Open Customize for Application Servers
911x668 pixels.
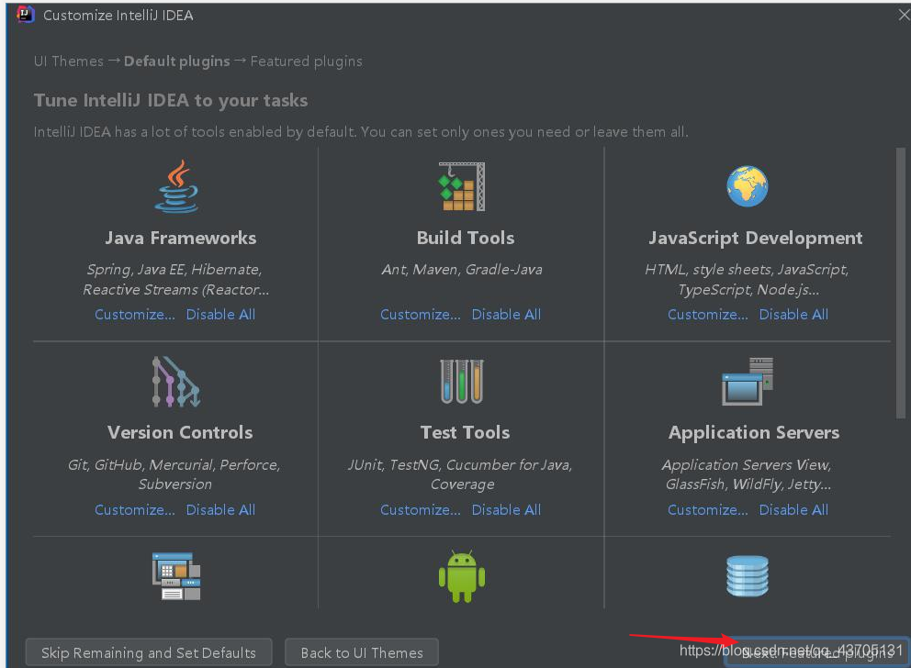pos(708,509)
